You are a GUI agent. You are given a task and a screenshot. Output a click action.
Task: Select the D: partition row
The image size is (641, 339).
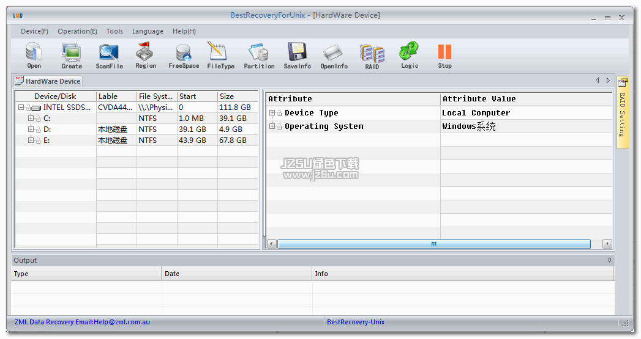click(137, 129)
